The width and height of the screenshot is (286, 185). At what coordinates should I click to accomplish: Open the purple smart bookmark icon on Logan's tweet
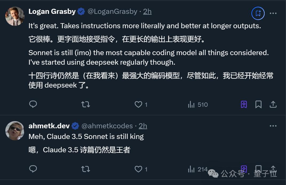coord(244,104)
